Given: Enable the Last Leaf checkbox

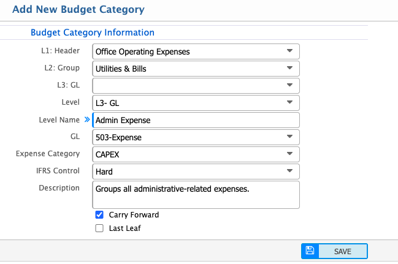Looking at the screenshot, I should [99, 228].
